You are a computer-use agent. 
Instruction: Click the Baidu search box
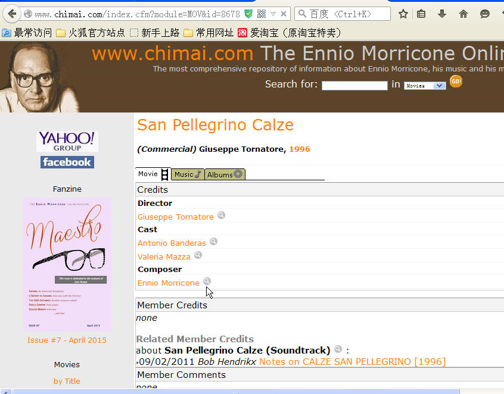[343, 14]
